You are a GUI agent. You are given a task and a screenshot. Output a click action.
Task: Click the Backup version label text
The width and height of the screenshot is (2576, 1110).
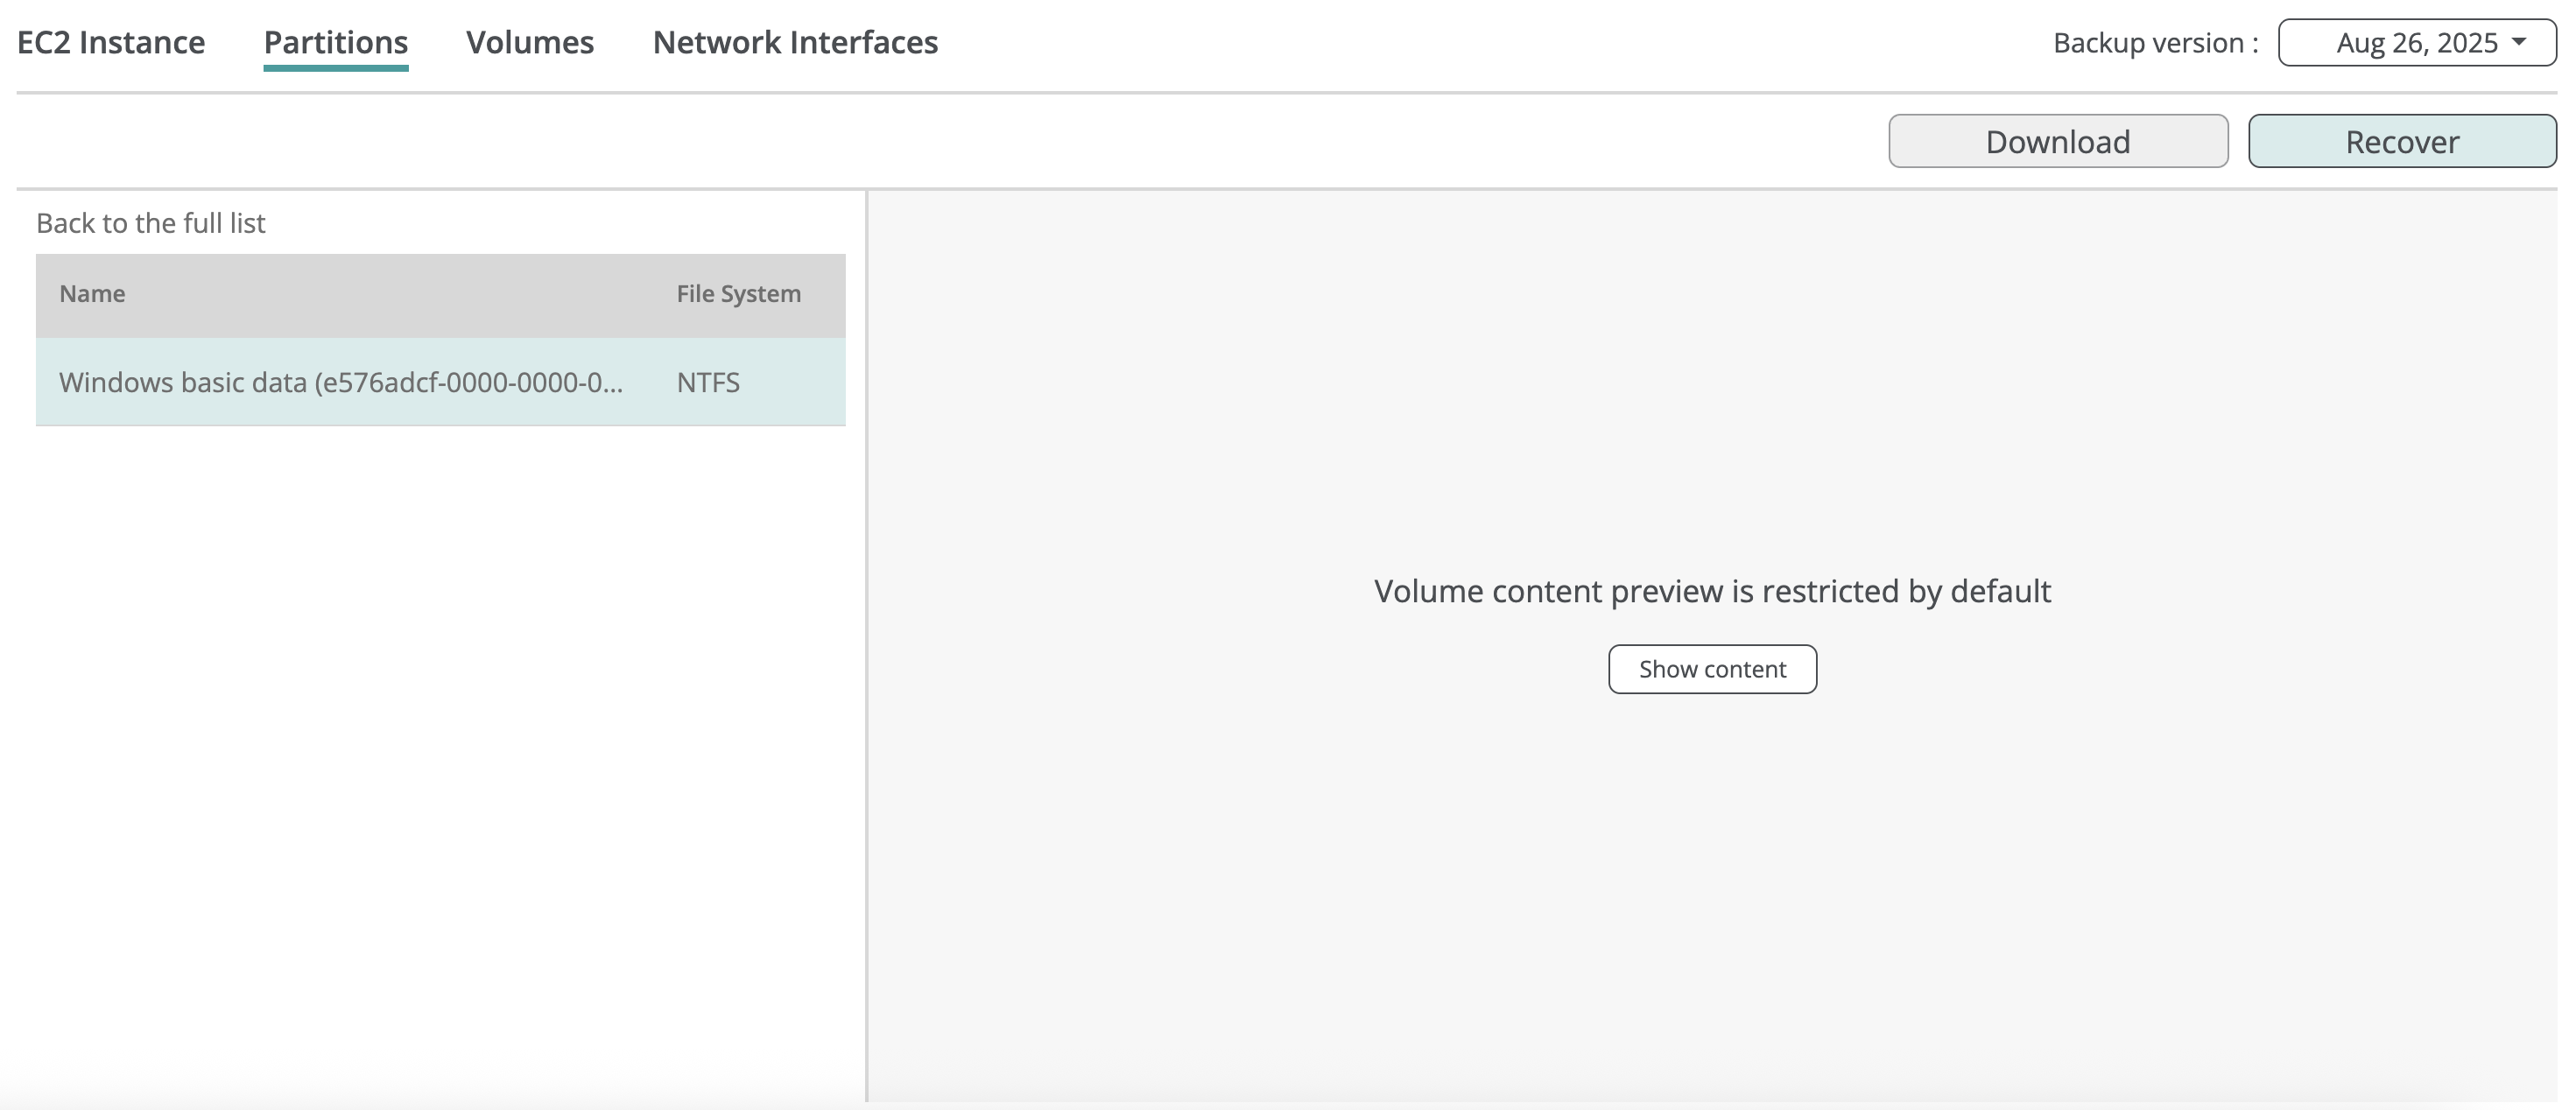pyautogui.click(x=2155, y=43)
